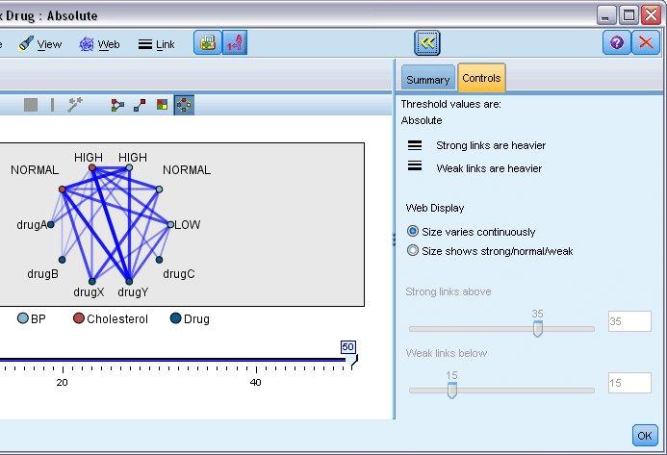Viewport: 667px width, 455px height.
Task: Switch to the Summary tab
Action: point(428,79)
